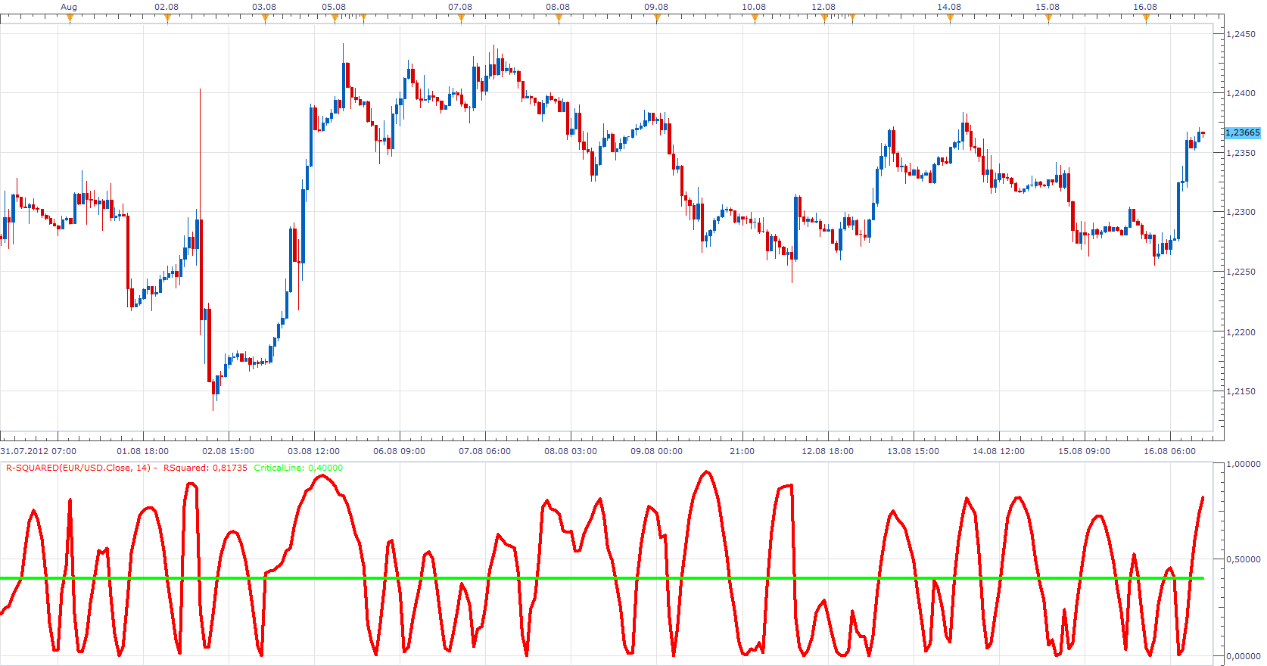Viewport: 1267px width, 666px height.
Task: Click the orange marker below 02.08
Action: [167, 19]
